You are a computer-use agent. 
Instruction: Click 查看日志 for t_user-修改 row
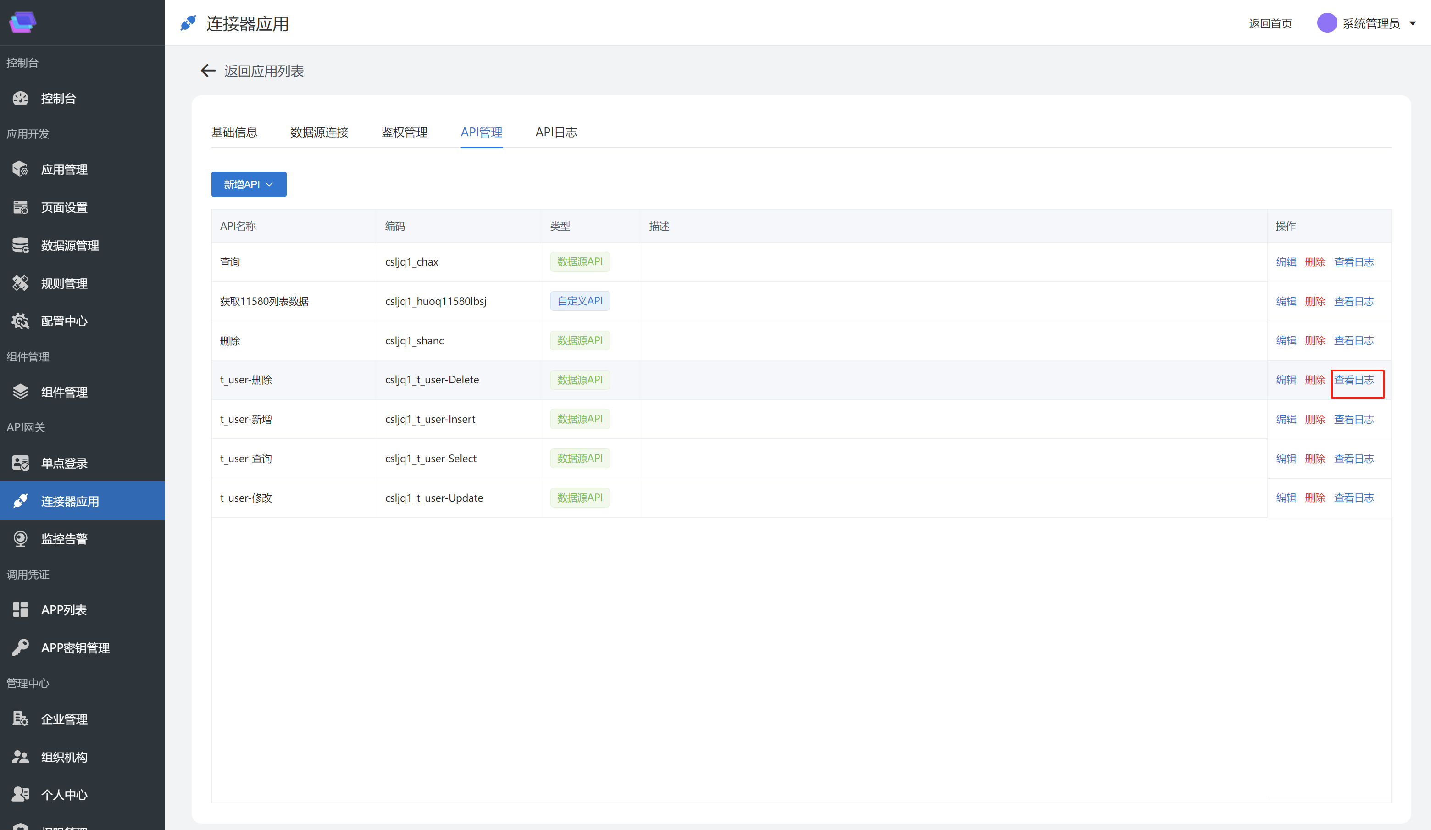point(1354,498)
